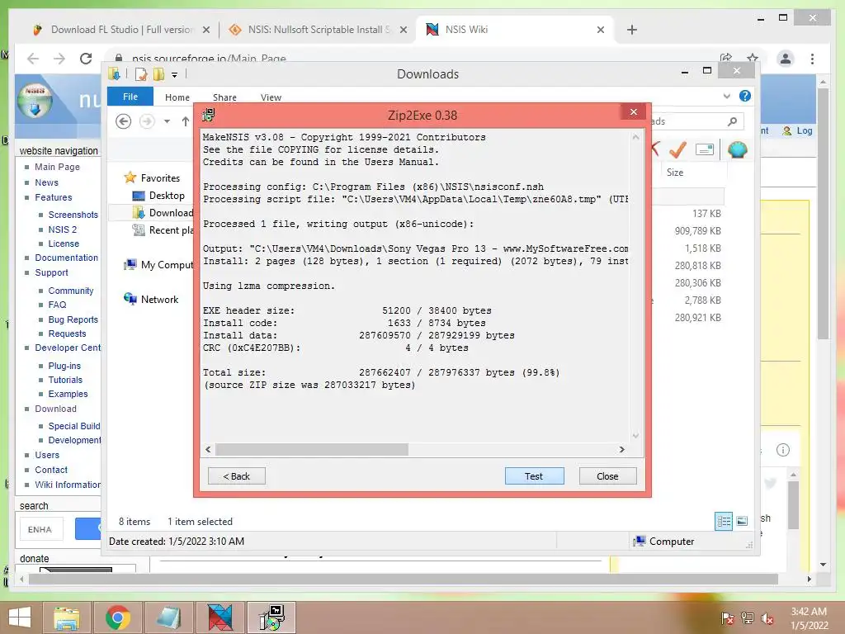Click Explorer forward navigation arrow
The height and width of the screenshot is (634, 845).
pyautogui.click(x=147, y=121)
